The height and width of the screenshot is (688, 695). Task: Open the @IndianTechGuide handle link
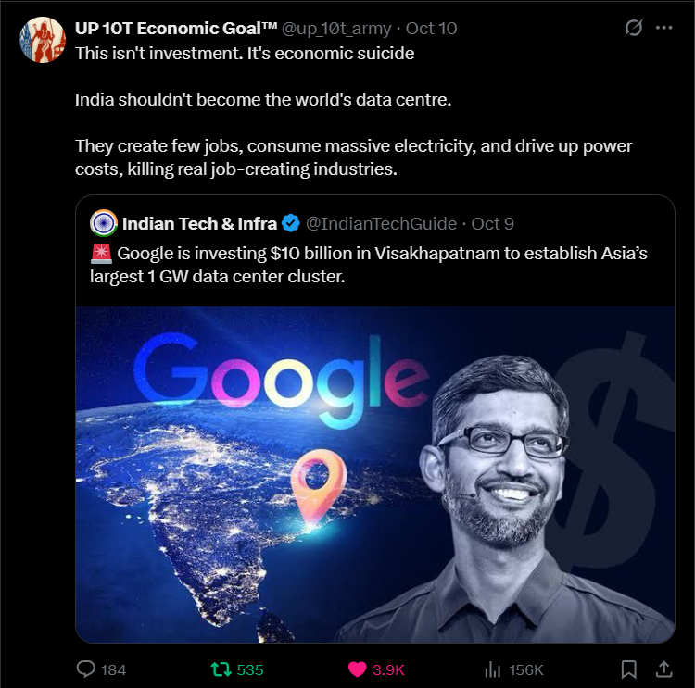click(x=381, y=224)
